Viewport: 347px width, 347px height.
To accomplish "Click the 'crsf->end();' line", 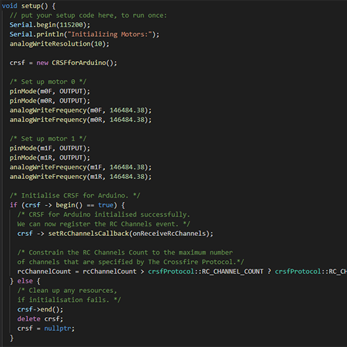I will click(x=40, y=310).
